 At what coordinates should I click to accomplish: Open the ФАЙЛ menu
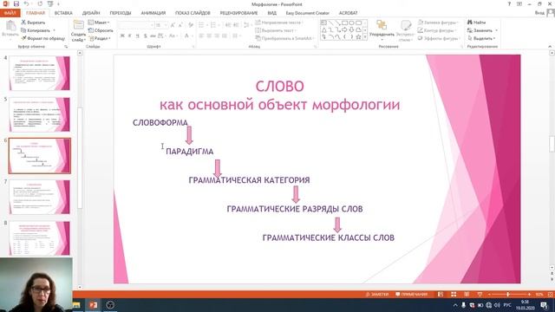(10, 13)
